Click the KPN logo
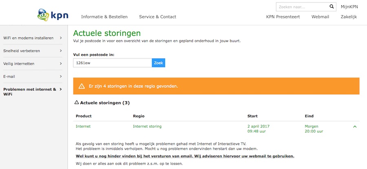The width and height of the screenshot is (367, 169). point(53,15)
